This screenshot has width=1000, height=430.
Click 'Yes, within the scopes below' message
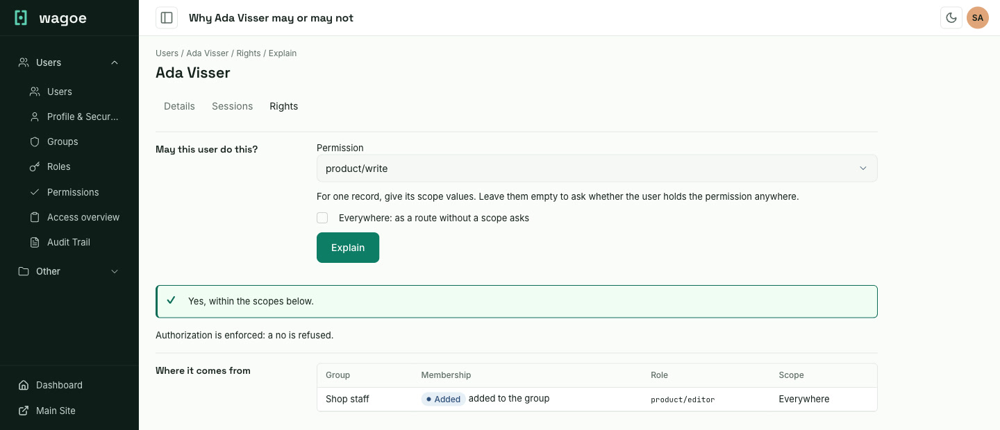(x=251, y=301)
